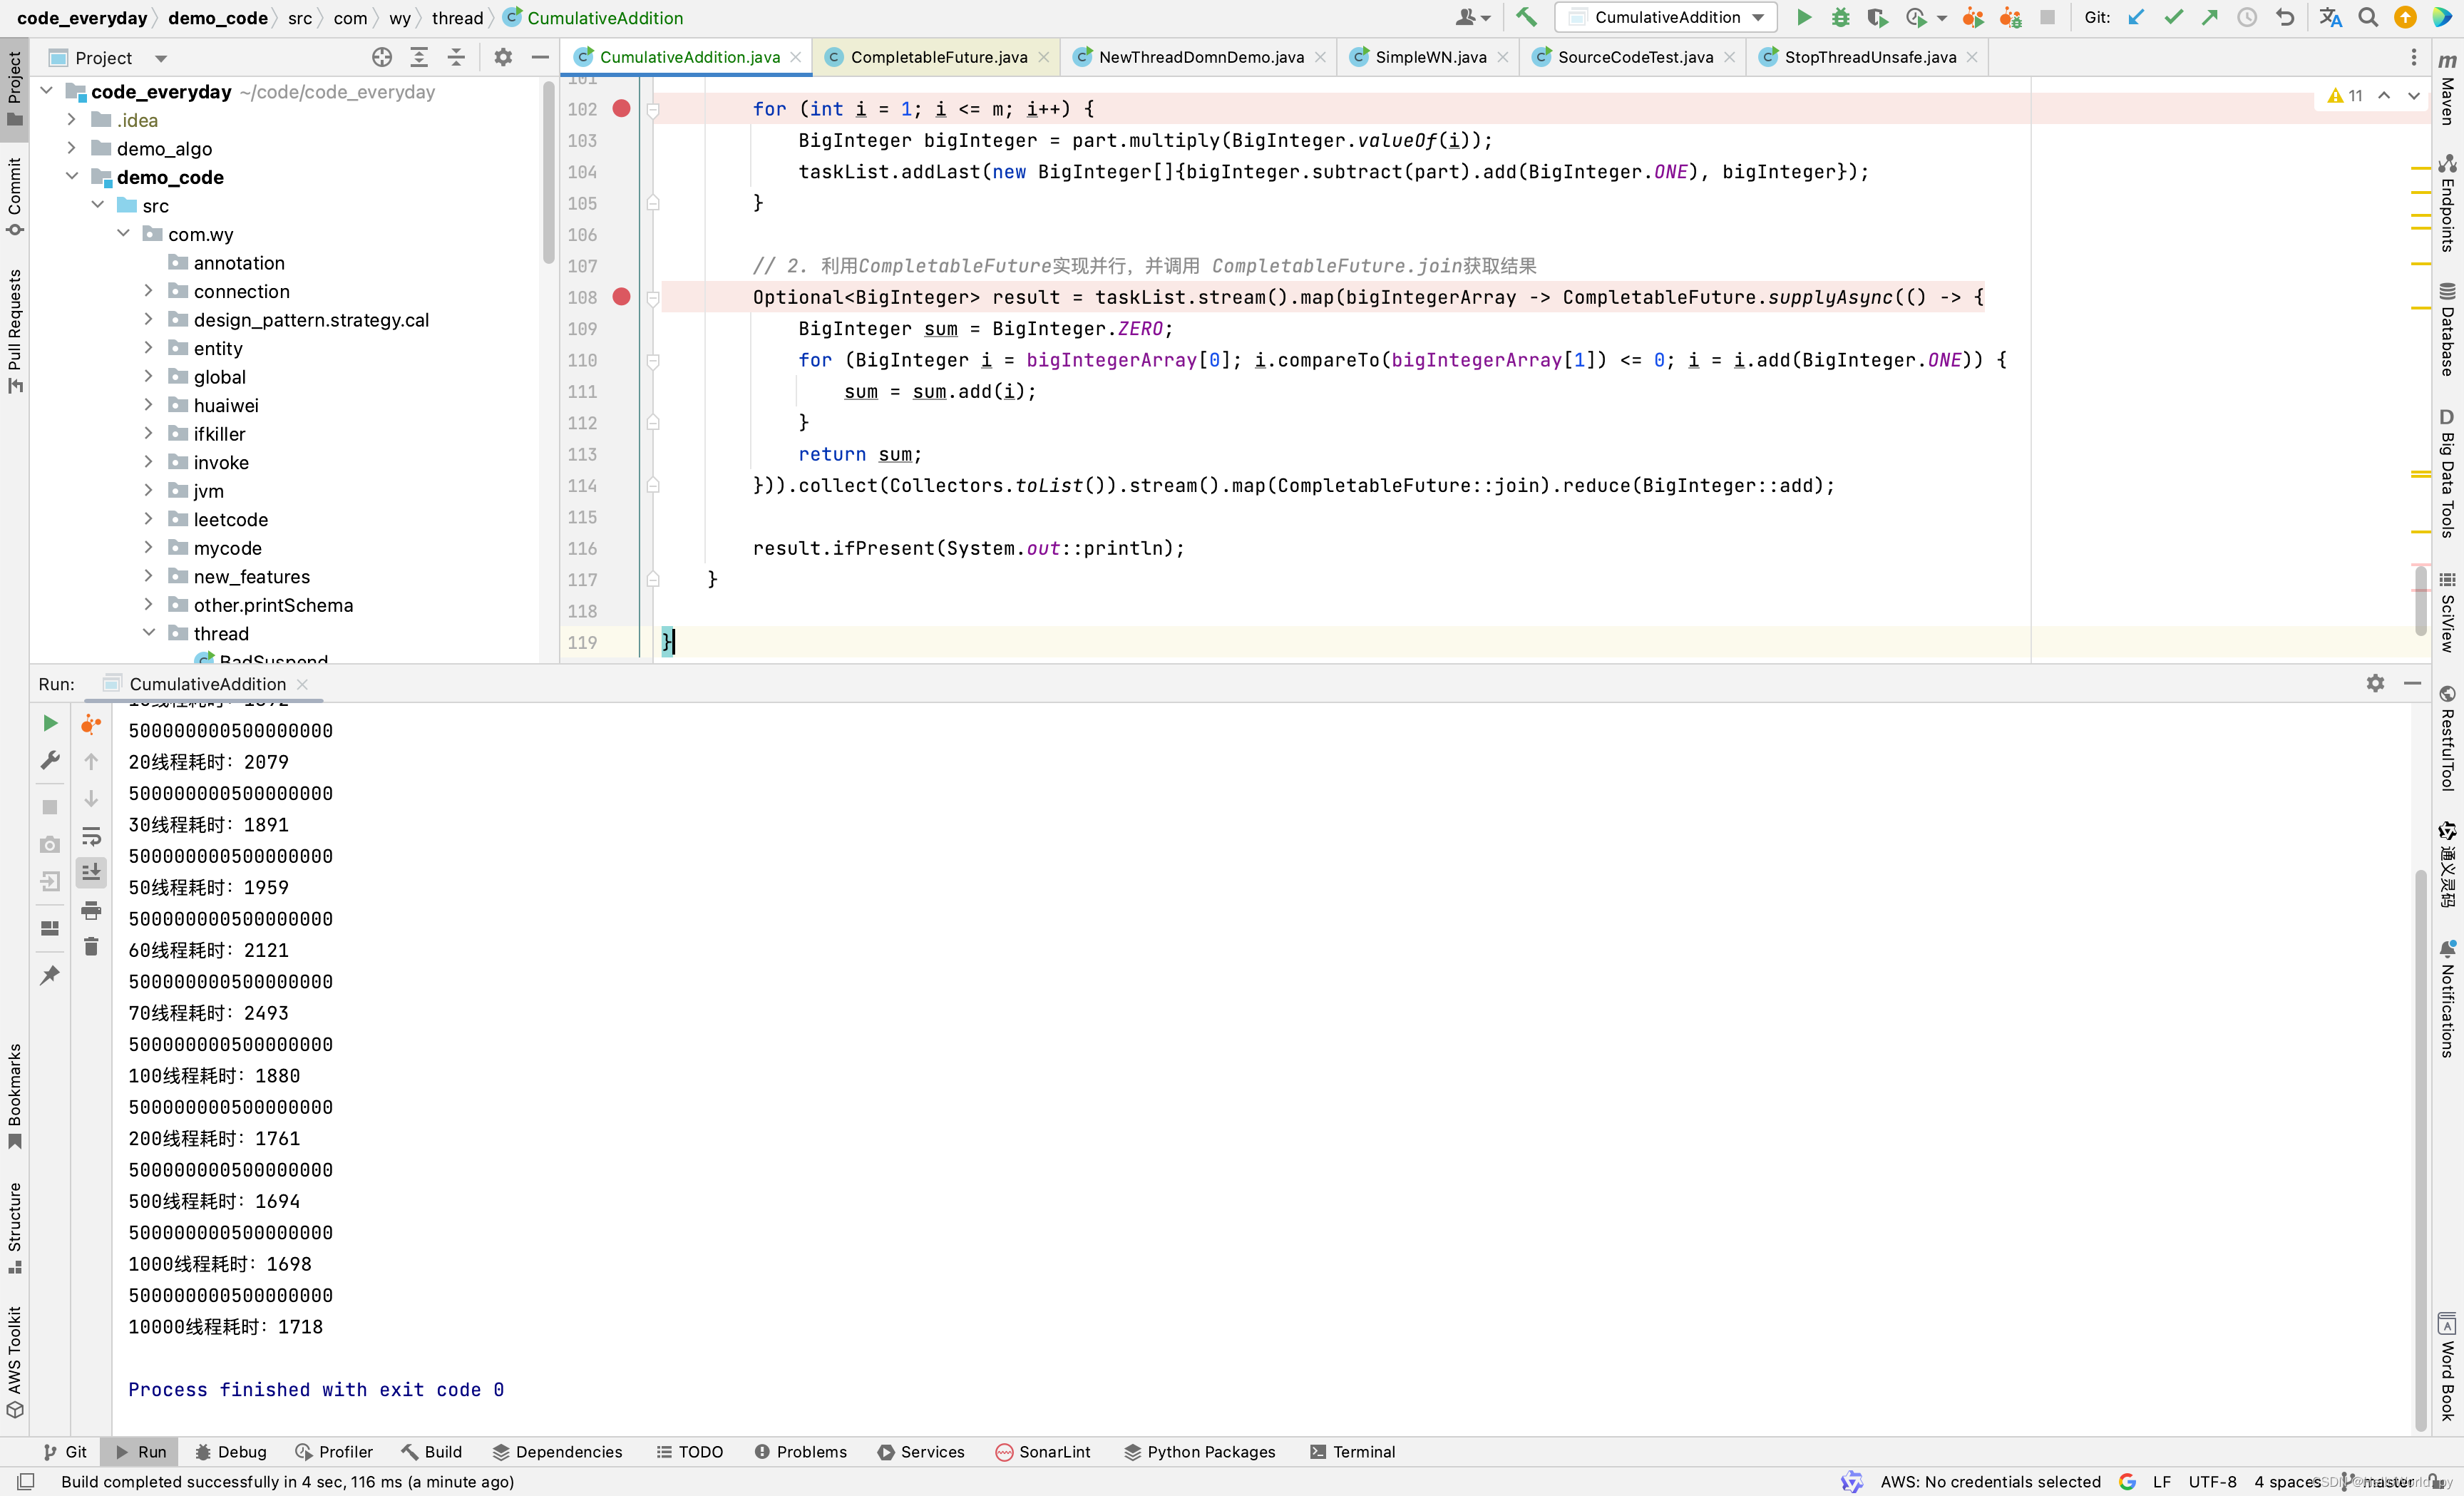Click Git commit checkmark icon

(x=2173, y=17)
